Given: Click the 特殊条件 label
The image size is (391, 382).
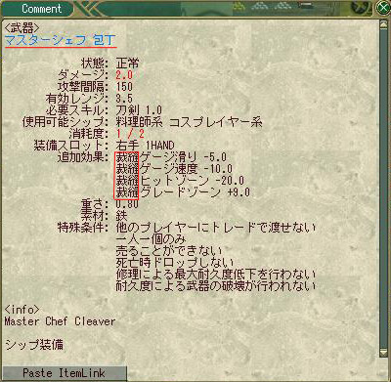Looking at the screenshot, I should point(83,228).
